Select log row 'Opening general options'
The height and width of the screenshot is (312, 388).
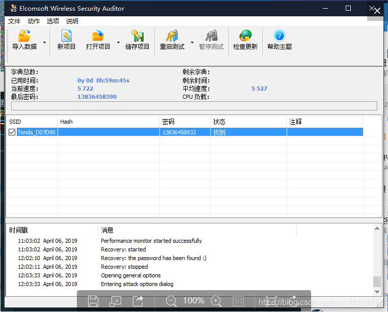coord(131,275)
